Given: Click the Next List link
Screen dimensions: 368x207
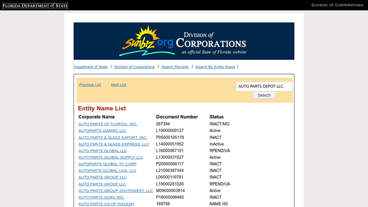Looking at the screenshot, I should click(119, 85).
